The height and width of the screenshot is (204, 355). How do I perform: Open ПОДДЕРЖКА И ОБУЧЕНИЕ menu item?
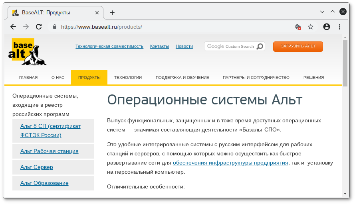coord(182,77)
